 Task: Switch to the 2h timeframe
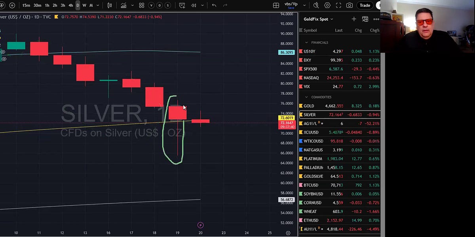pyautogui.click(x=55, y=6)
